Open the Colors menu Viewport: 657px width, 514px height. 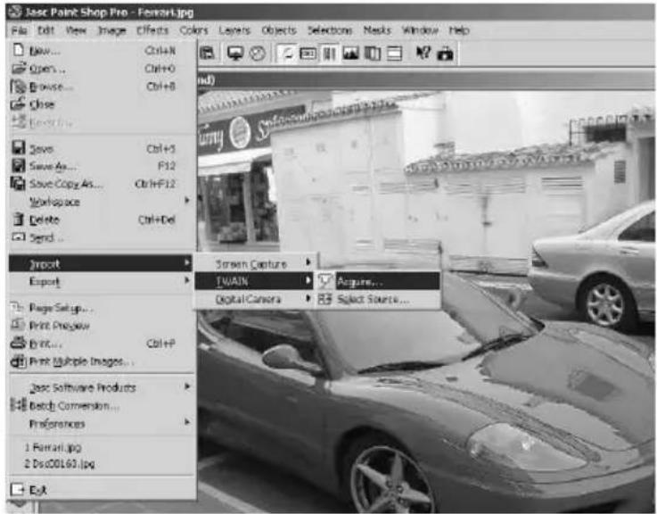[x=194, y=30]
